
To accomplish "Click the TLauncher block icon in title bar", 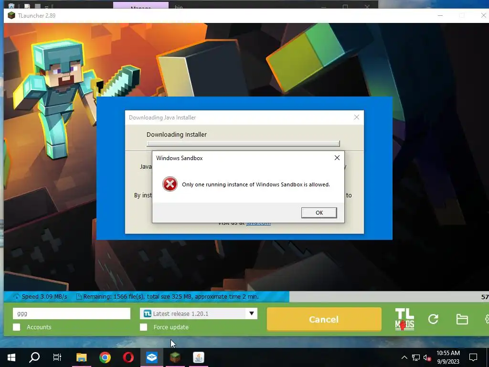I will pyautogui.click(x=11, y=15).
